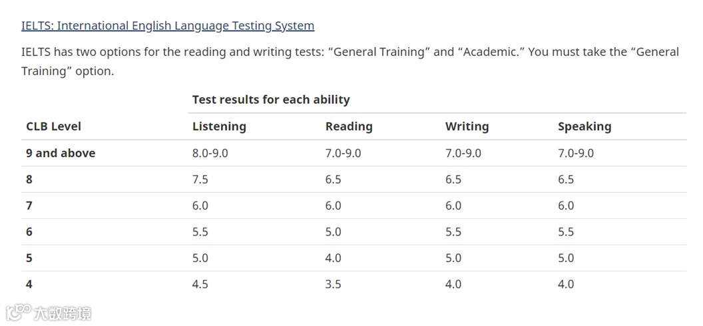Click the Speaking score for CLB level 4
The image size is (703, 326).
point(566,284)
